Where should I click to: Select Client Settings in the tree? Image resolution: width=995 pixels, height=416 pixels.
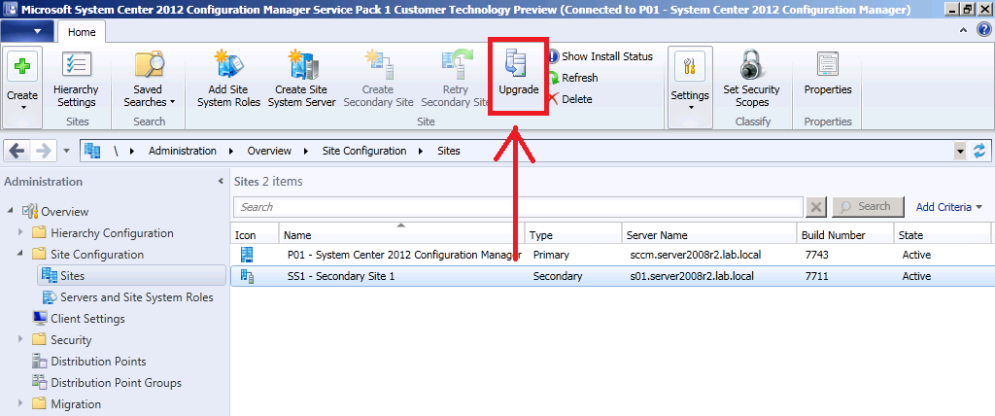tap(87, 319)
